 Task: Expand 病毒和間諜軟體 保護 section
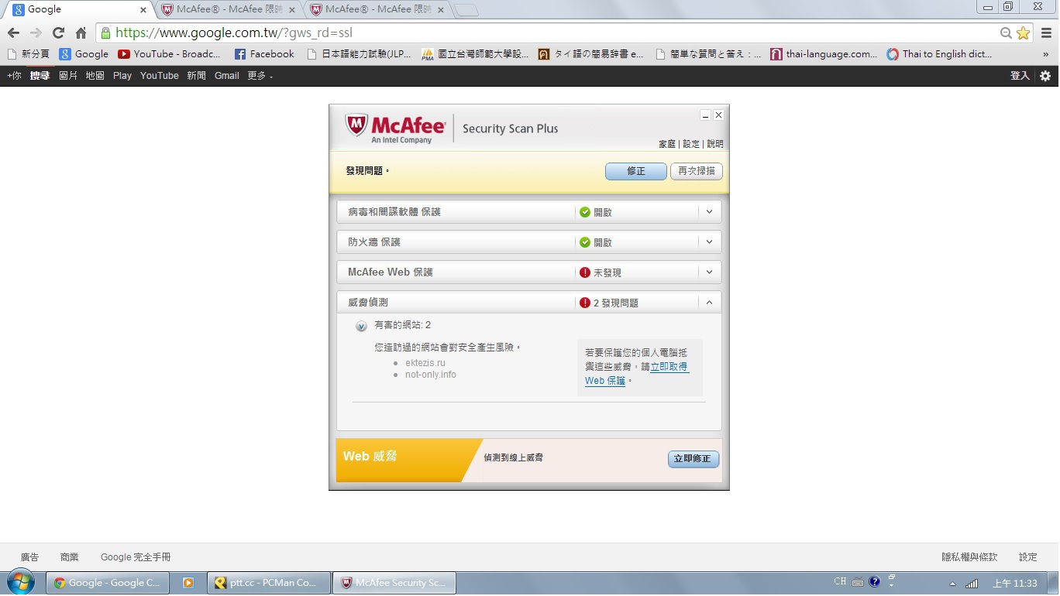(x=709, y=211)
